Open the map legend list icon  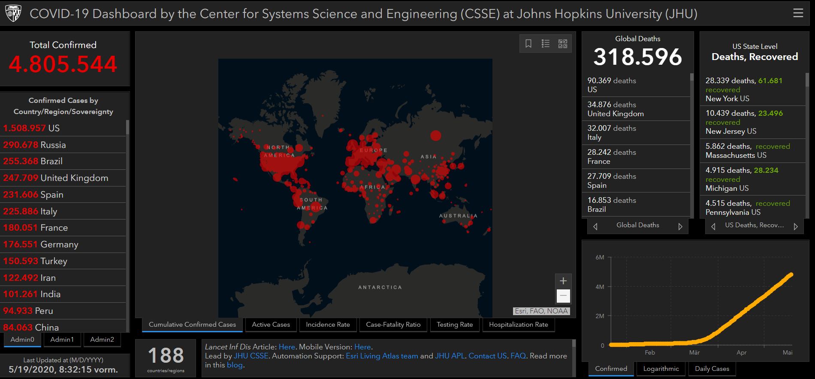click(546, 44)
